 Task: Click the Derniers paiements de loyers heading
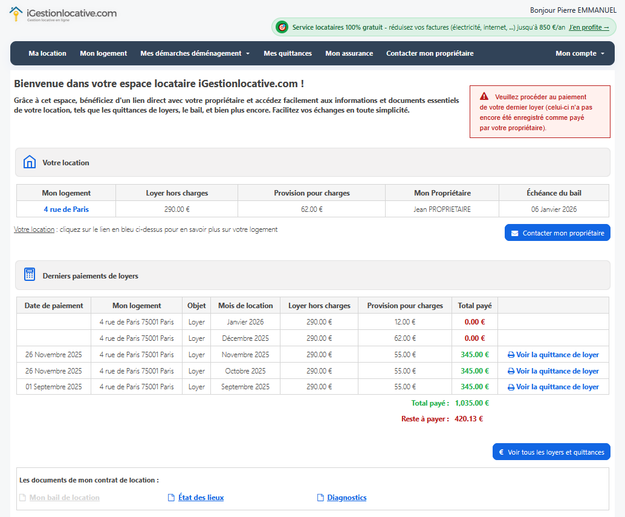point(91,276)
